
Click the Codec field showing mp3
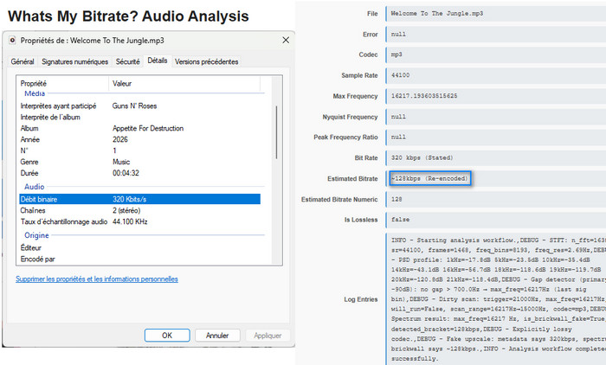point(496,54)
